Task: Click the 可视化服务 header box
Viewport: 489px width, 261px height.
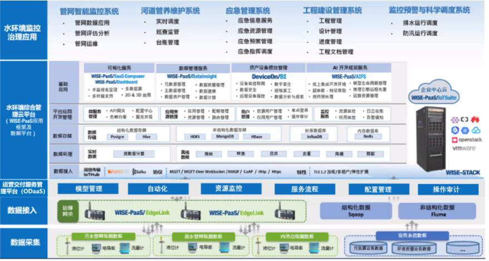Action: [119, 68]
